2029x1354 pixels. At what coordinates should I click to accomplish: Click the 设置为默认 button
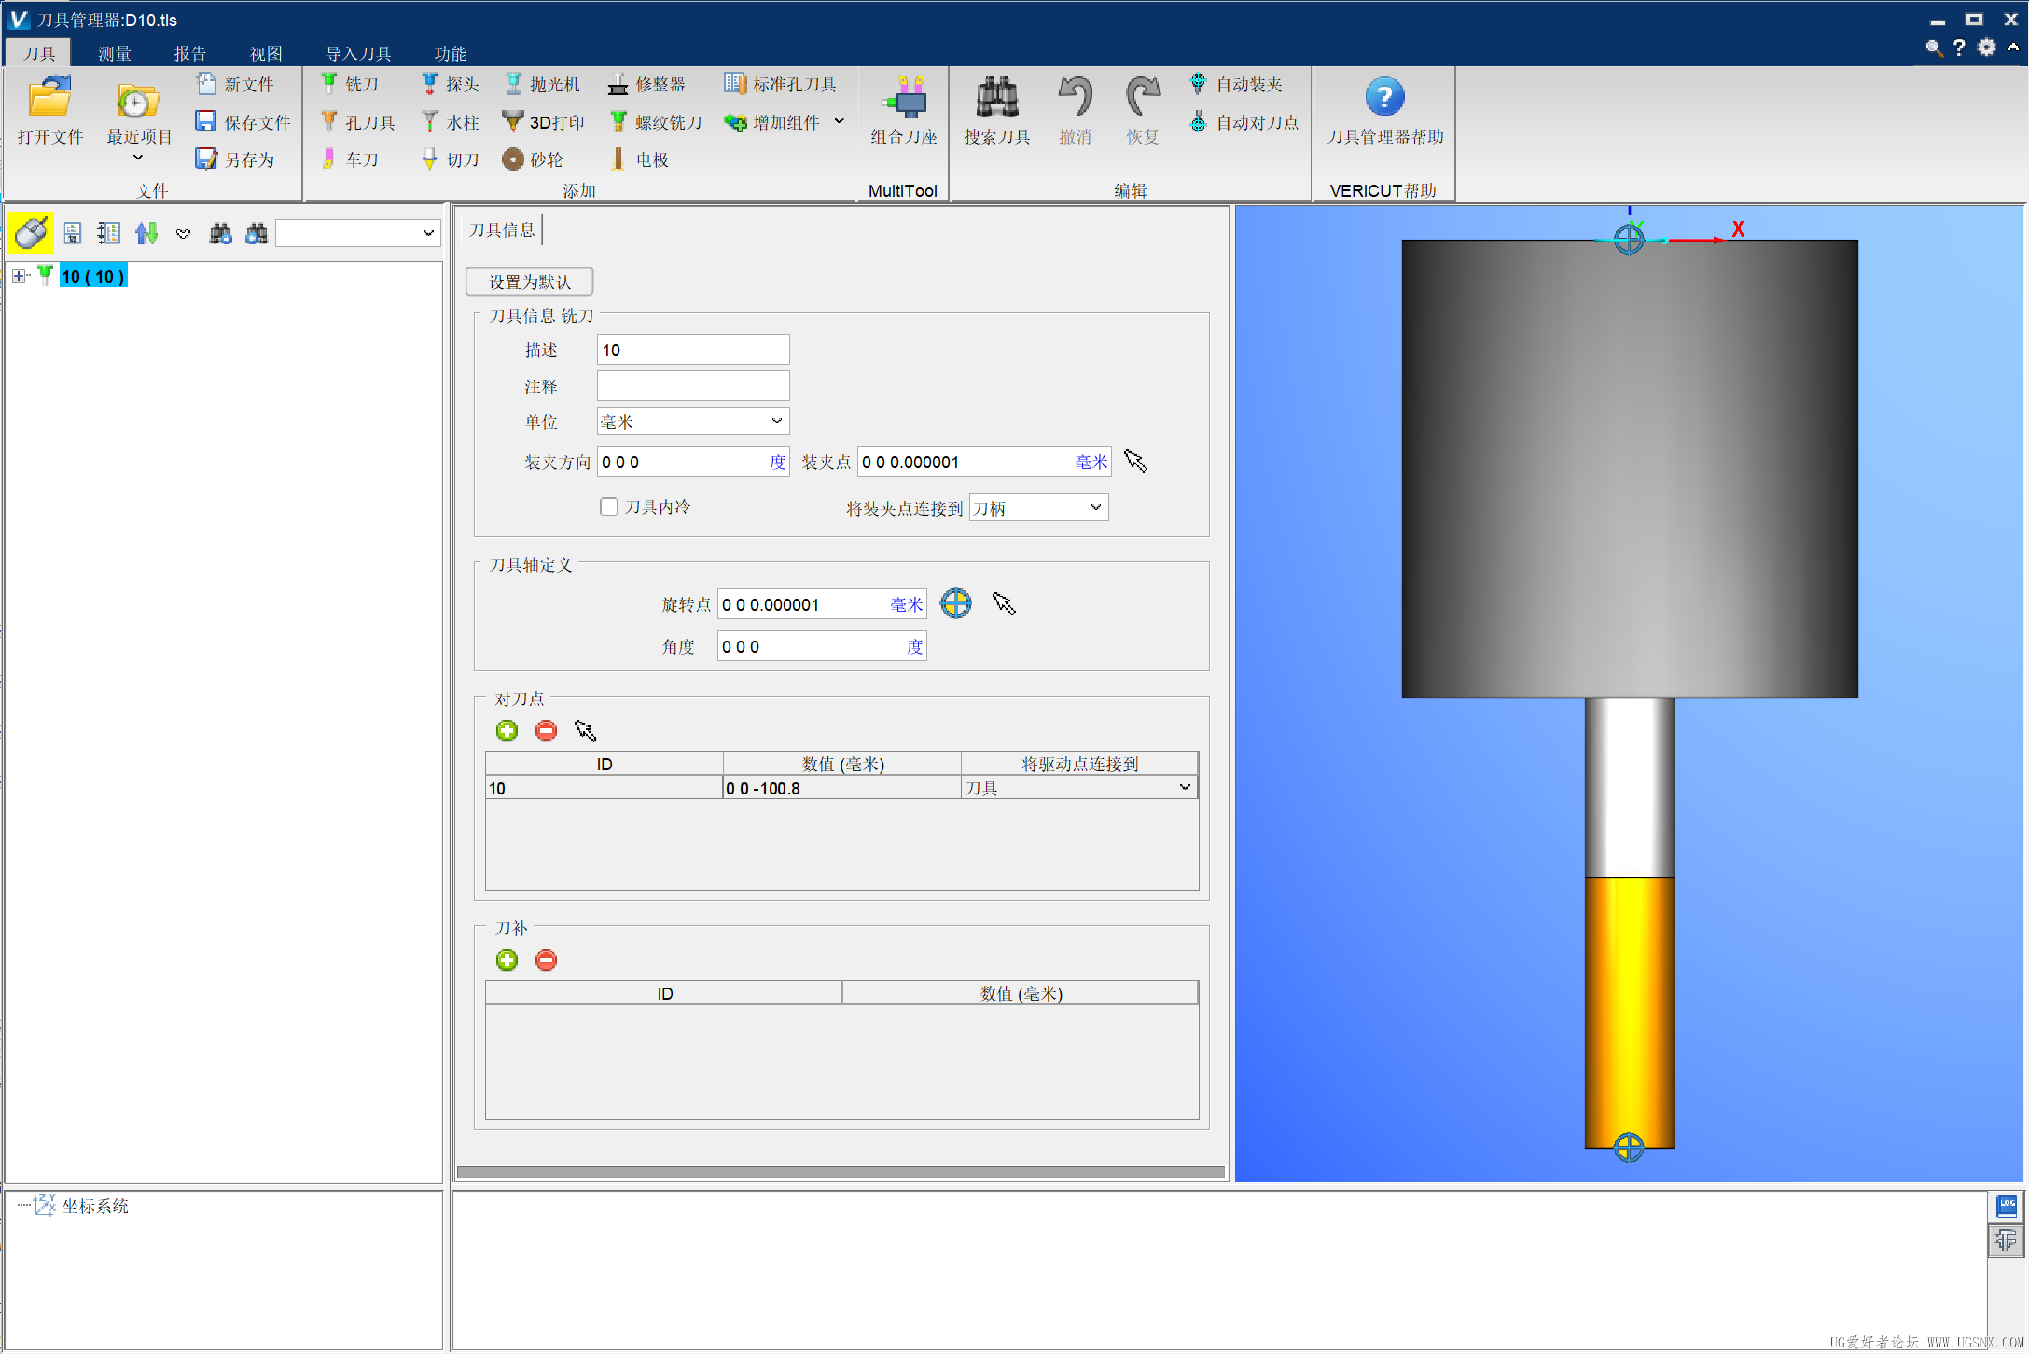click(x=529, y=282)
